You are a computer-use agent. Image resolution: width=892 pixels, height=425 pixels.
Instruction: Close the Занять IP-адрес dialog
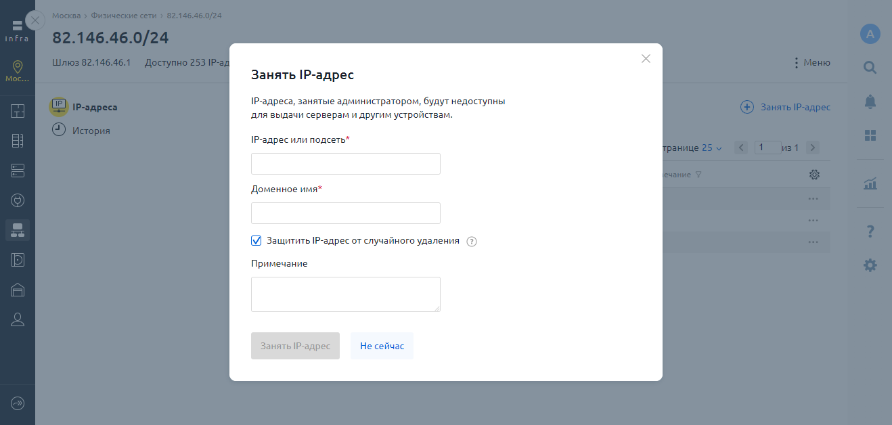point(646,59)
